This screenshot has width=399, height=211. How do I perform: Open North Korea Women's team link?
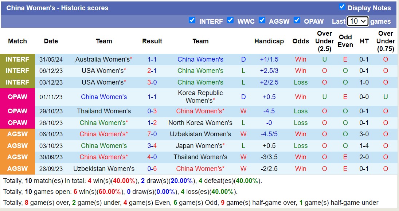[x=200, y=123]
